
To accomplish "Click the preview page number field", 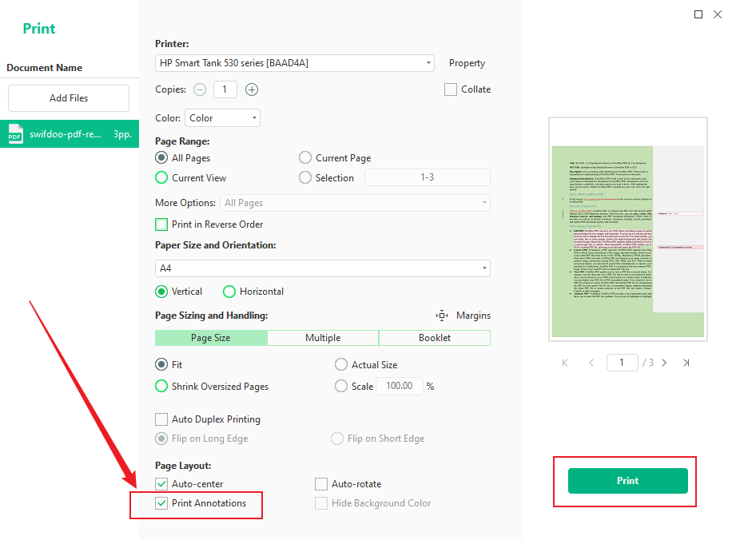I will (x=623, y=362).
